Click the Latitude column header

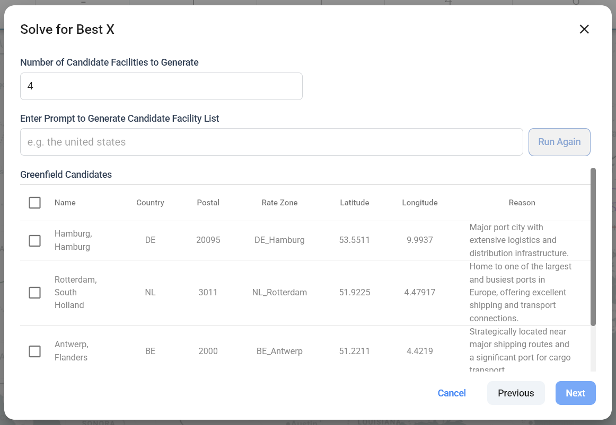pos(354,203)
